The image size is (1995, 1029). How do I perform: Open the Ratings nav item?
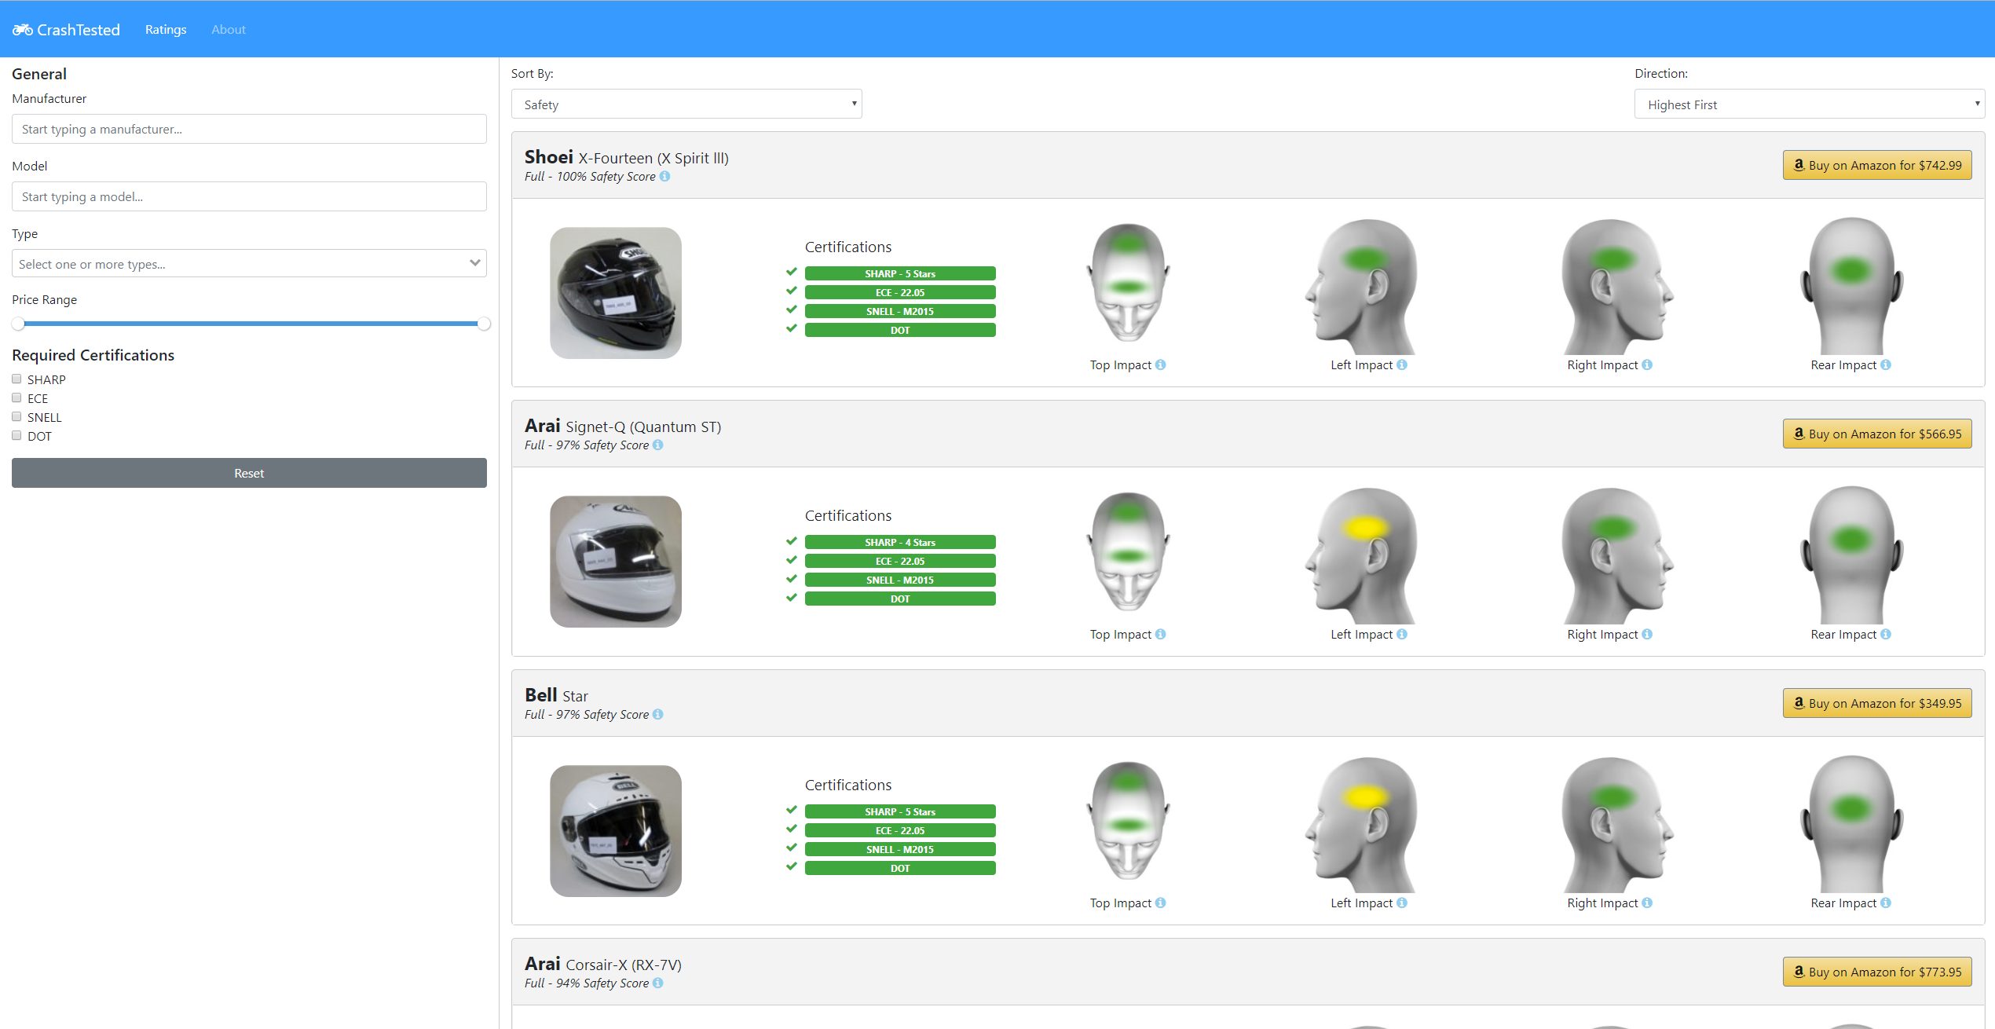[x=166, y=30]
